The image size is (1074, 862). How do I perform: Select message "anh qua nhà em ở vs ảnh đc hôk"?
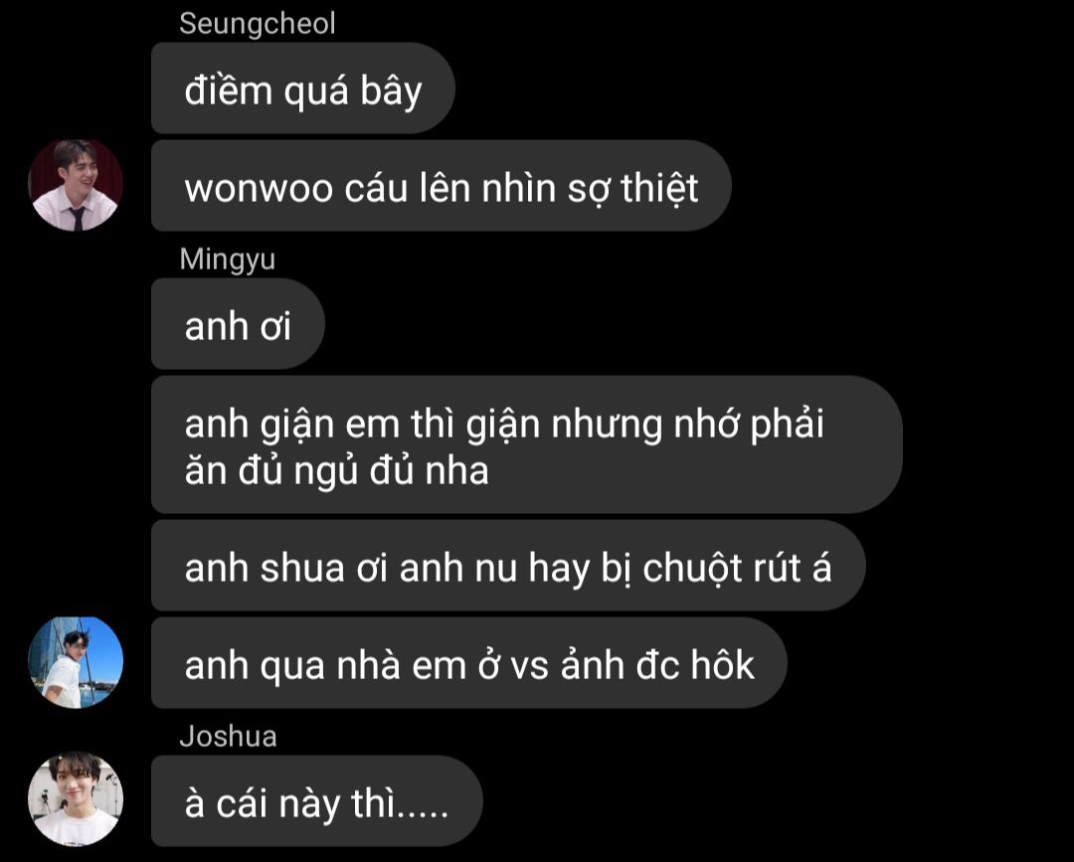(x=469, y=663)
